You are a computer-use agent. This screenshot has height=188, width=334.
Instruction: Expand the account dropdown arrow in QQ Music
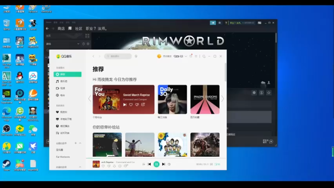point(186,56)
